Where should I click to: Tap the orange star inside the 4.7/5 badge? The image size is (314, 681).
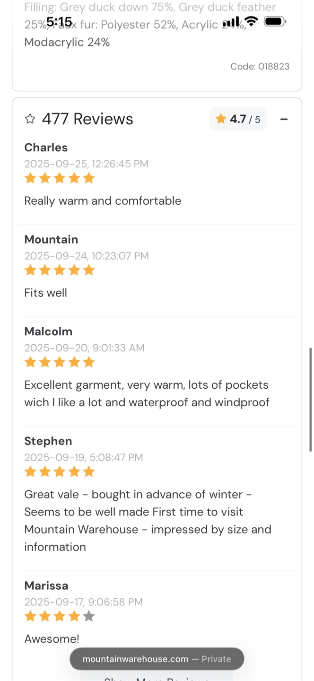pyautogui.click(x=221, y=119)
